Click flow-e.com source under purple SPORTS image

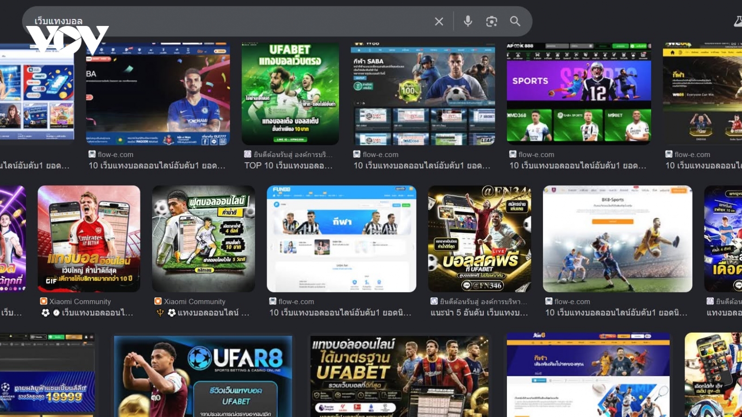tap(537, 155)
